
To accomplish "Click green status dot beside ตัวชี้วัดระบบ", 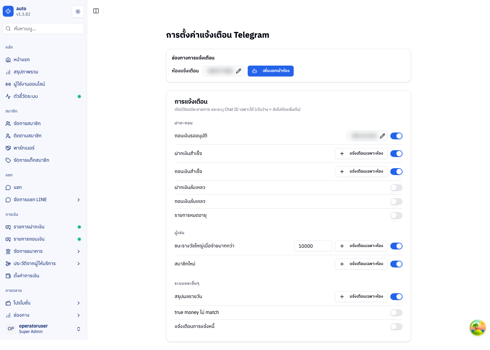I will [79, 97].
